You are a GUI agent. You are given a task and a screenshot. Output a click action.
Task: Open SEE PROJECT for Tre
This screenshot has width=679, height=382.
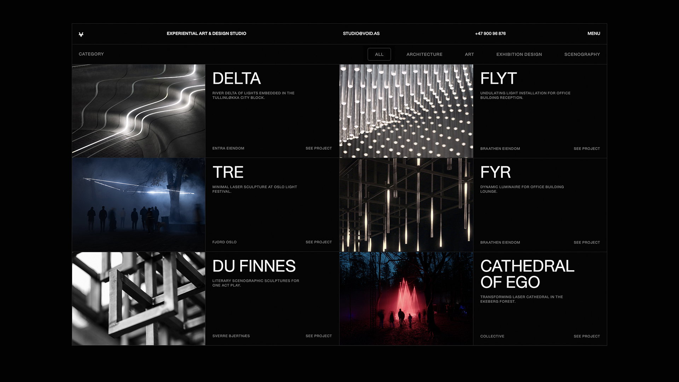coord(319,242)
